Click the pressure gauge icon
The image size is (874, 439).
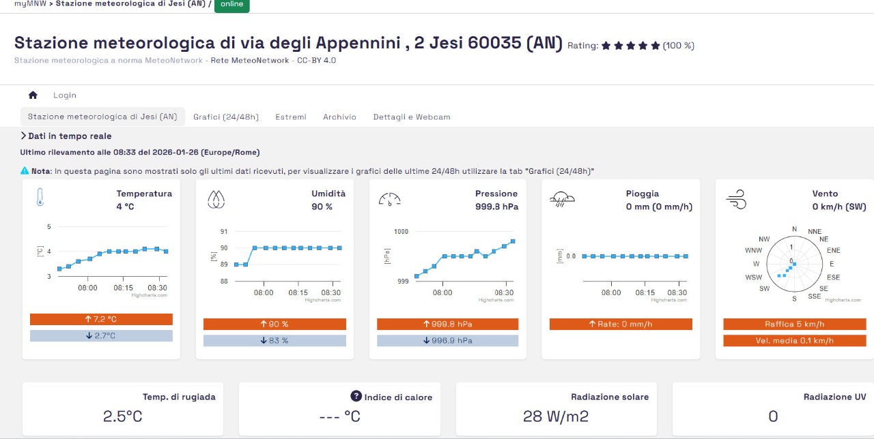(x=389, y=199)
